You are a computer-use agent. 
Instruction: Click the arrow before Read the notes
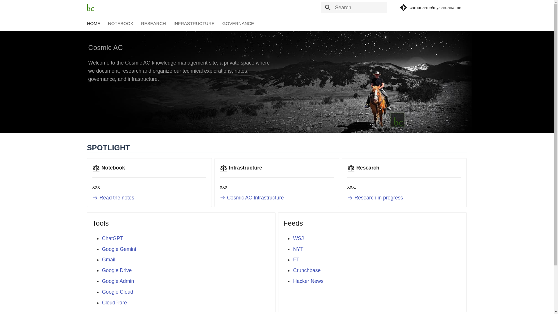(95, 198)
